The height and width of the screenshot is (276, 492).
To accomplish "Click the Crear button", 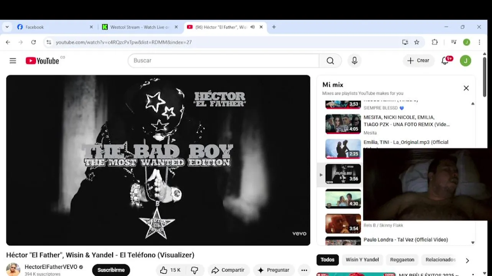I will pyautogui.click(x=418, y=61).
